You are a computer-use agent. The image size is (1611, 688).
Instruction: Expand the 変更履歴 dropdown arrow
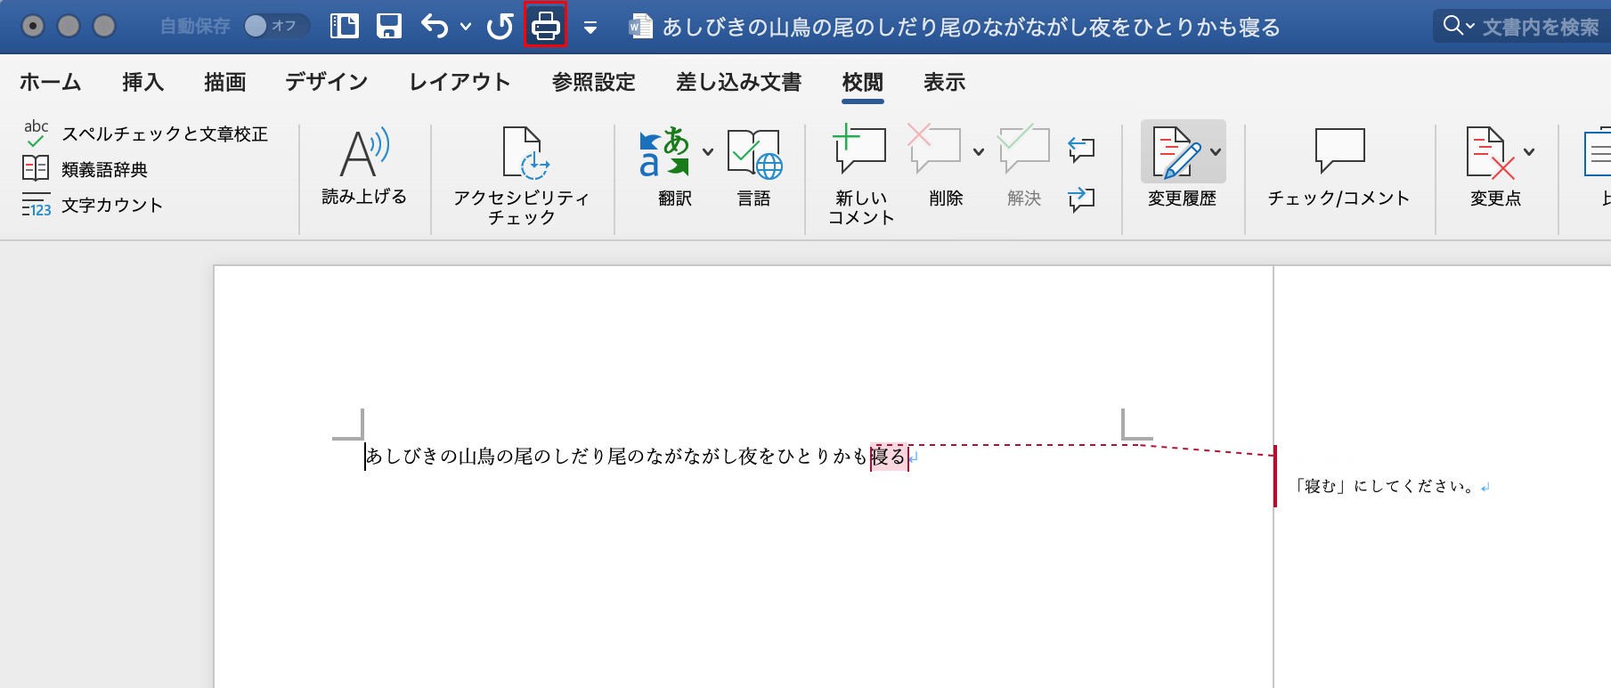[x=1216, y=151]
